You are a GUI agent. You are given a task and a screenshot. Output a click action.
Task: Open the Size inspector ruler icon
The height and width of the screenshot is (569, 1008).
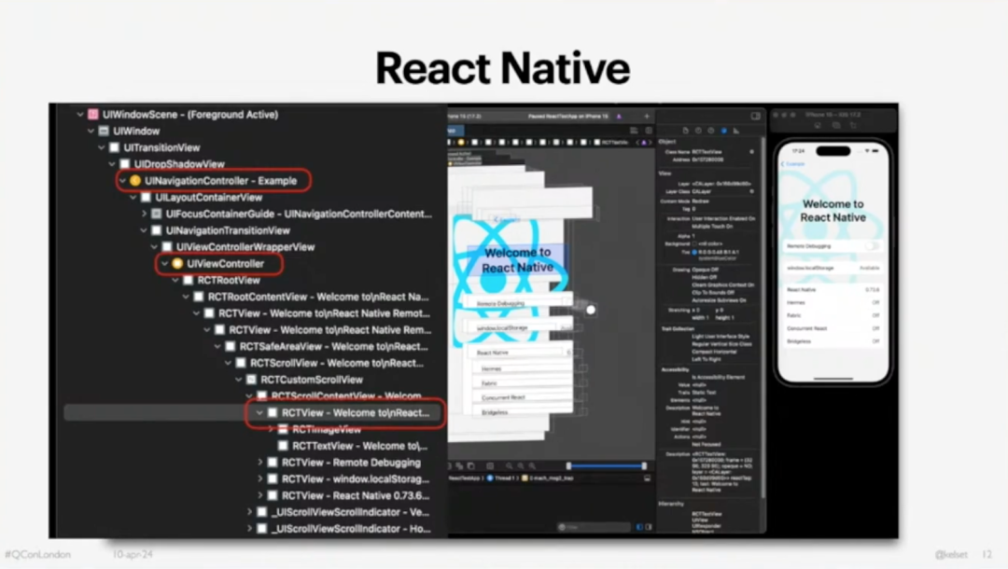[736, 131]
